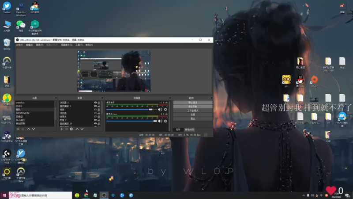Click the Chrome icon in the taskbar
Screen dimensions: 353x199
coord(86,195)
